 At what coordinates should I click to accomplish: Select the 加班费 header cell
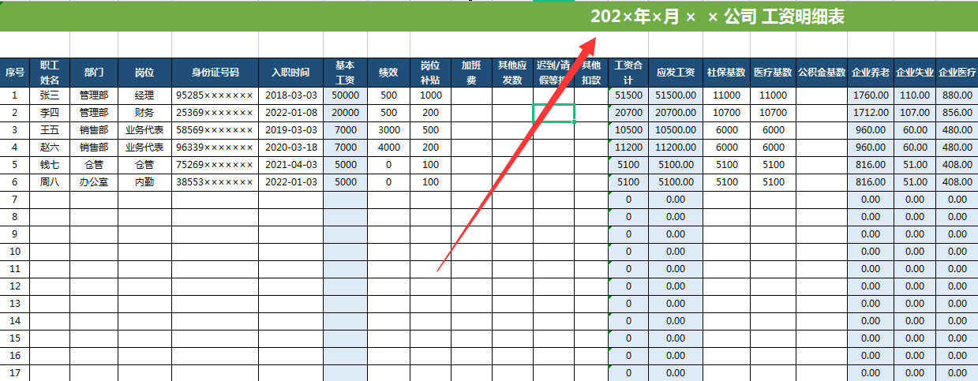[x=472, y=73]
